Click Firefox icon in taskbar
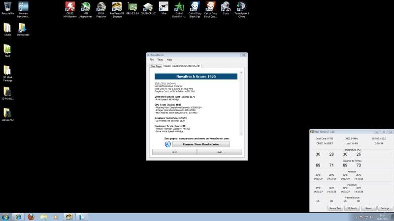Screen dimensions: 394x221 31,216
